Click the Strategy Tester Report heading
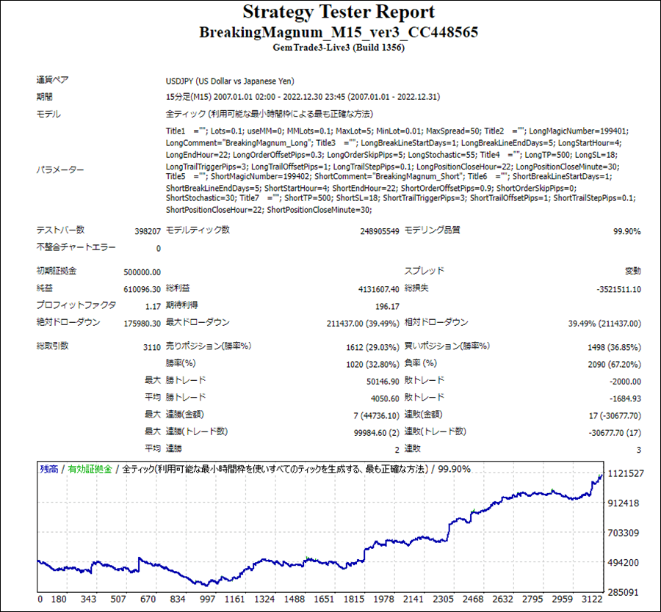661x612 pixels. pos(338,12)
